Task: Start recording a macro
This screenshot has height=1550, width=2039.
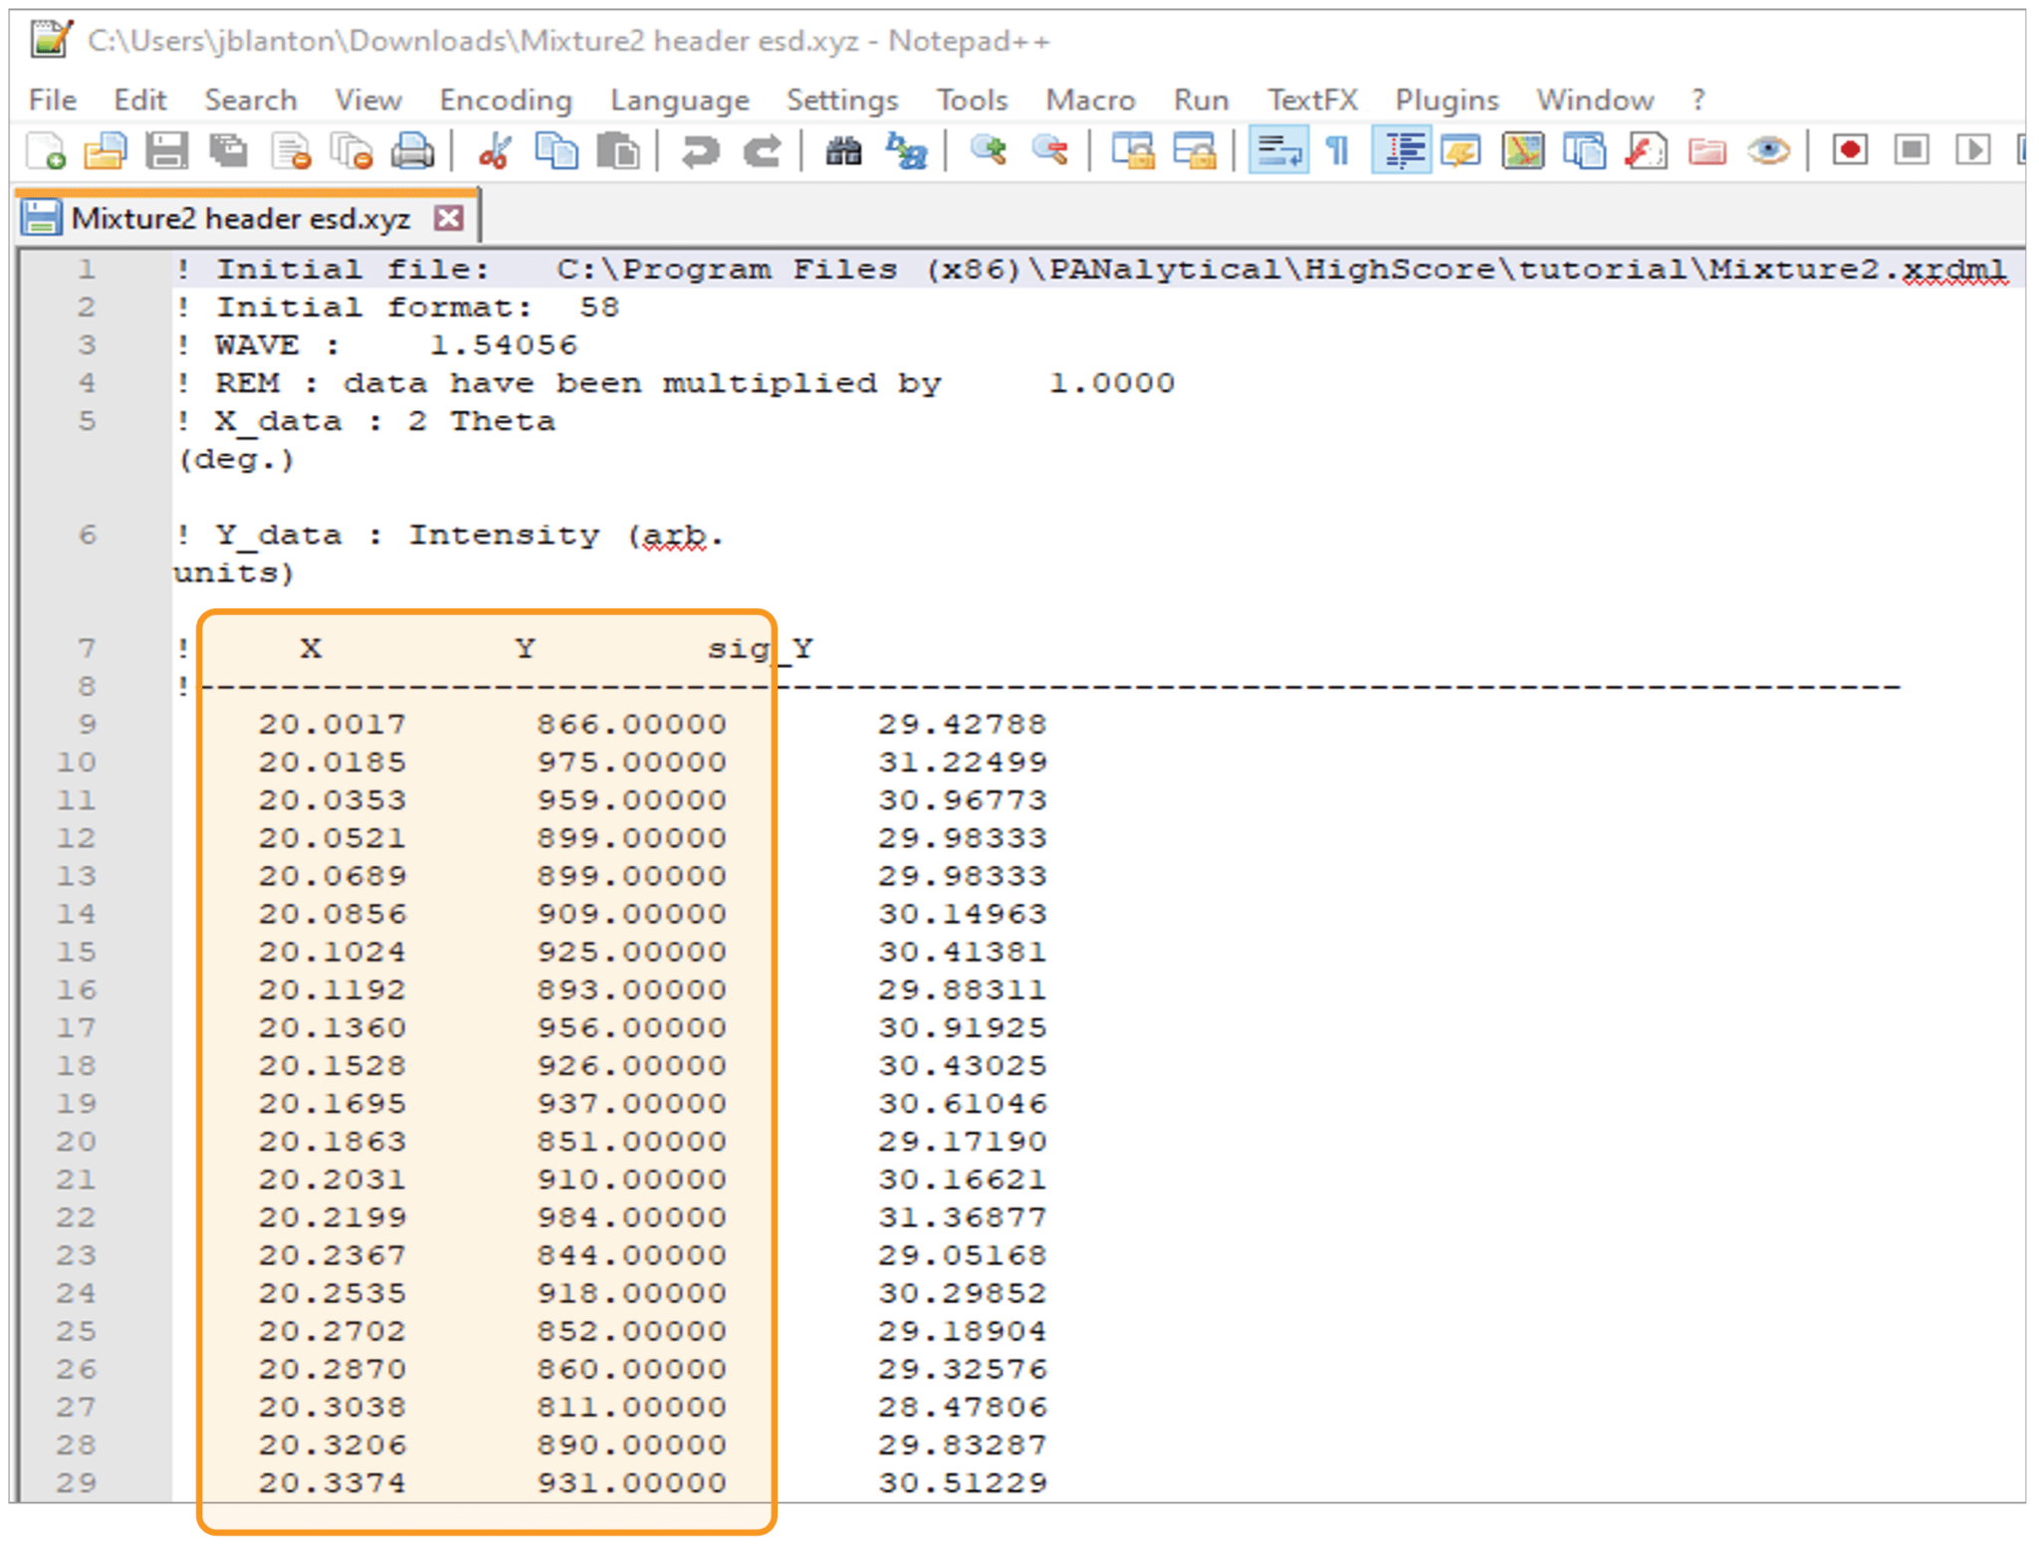Action: pyautogui.click(x=1849, y=151)
